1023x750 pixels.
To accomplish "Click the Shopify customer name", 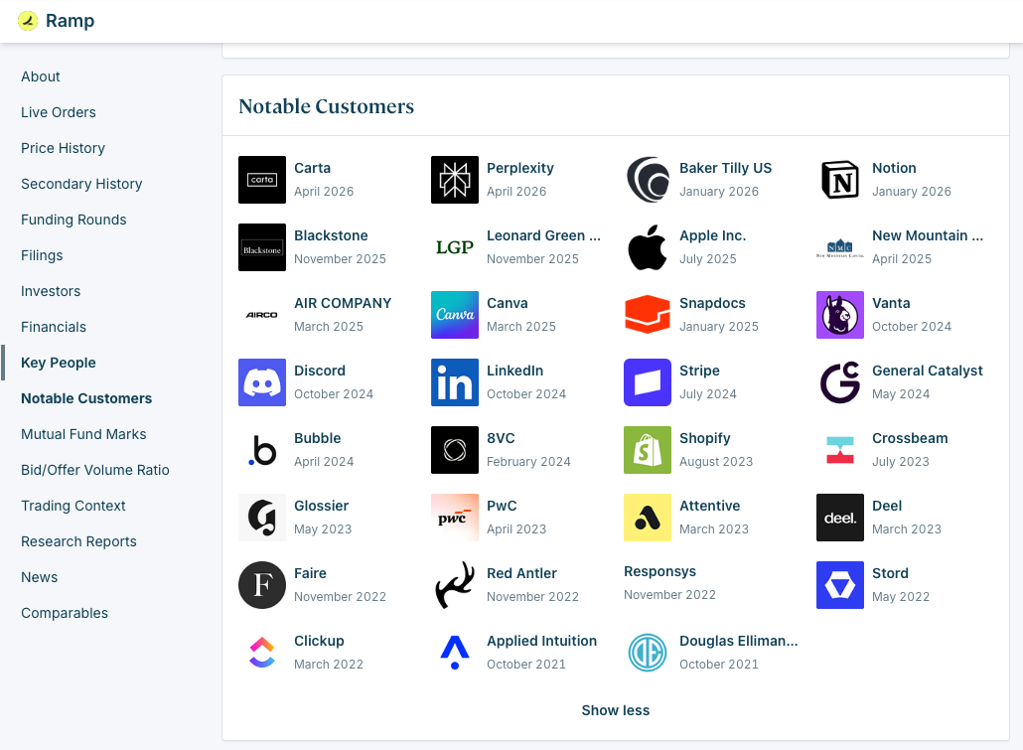I will [x=704, y=439].
